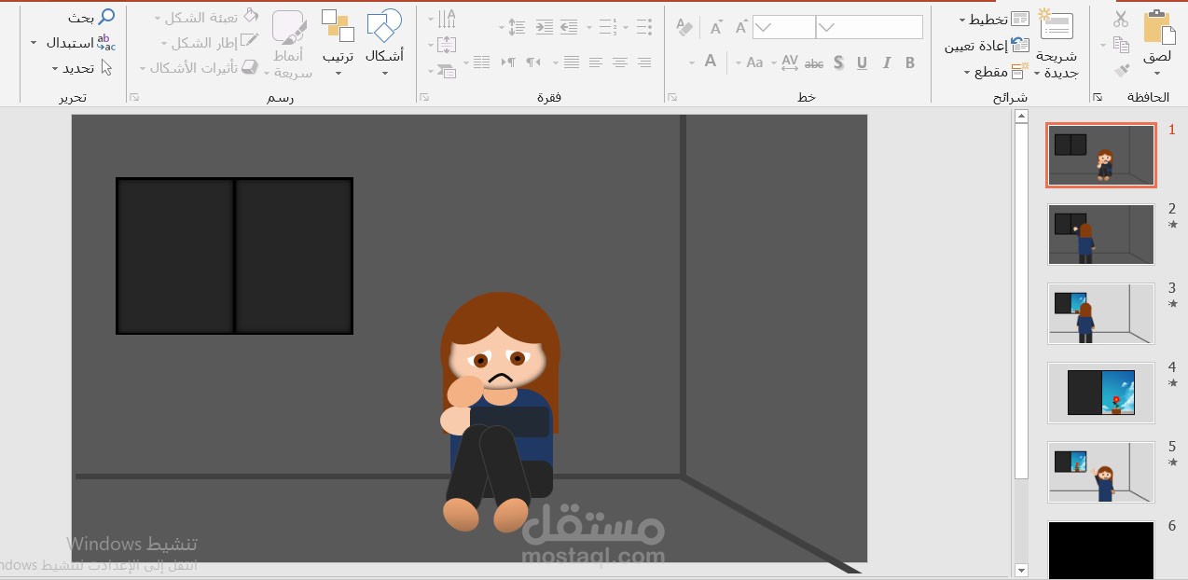The height and width of the screenshot is (580, 1188).
Task: Apply text shadow using the S icon
Action: pos(837,62)
